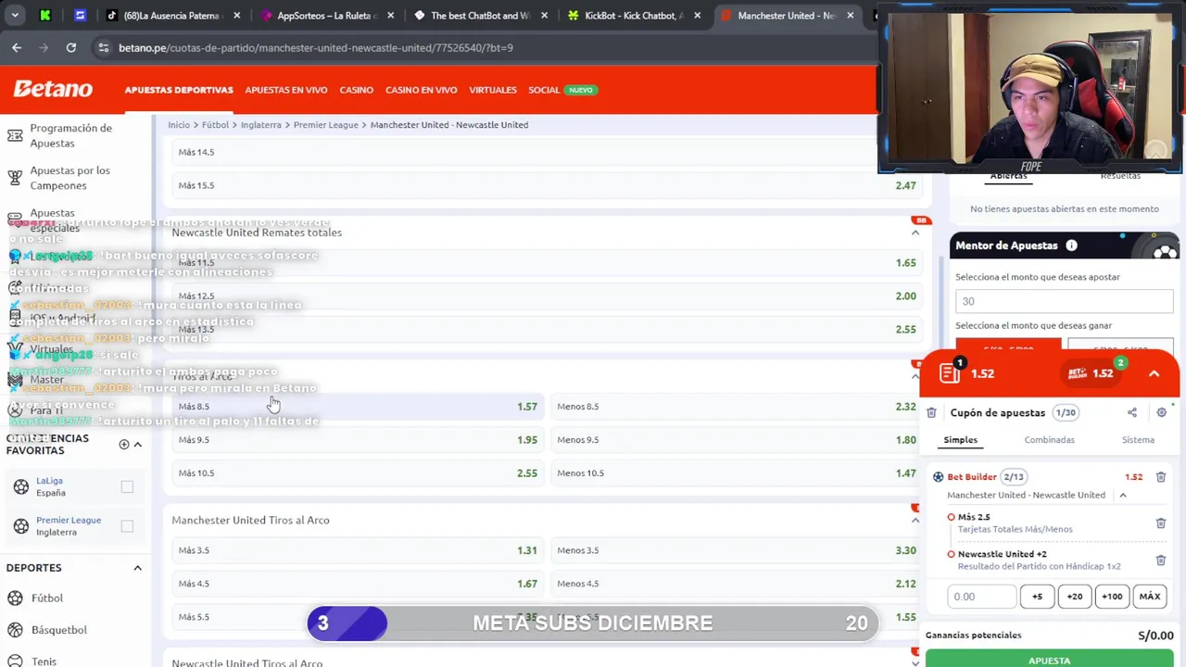
Task: Click the Apuestas por los Campeones icon
Action: click(15, 178)
